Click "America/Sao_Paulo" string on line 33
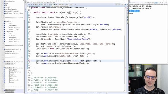The height and width of the screenshot is (94, 168). coord(78,39)
